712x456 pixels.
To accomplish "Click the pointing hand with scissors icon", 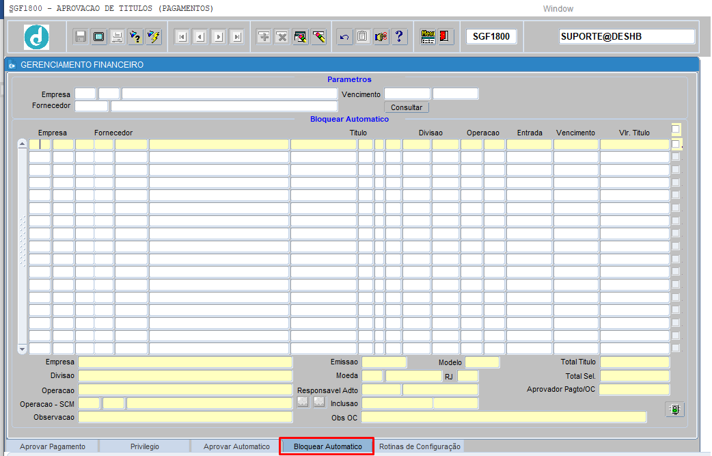I will (x=381, y=37).
